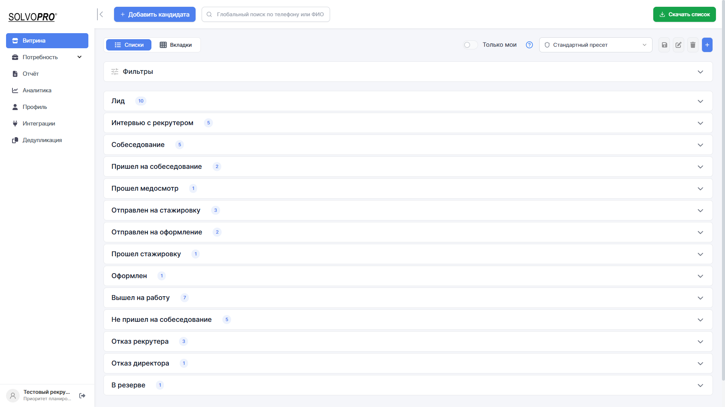725x407 pixels.
Task: Open Дедупликация from the sidebar
Action: pos(42,140)
